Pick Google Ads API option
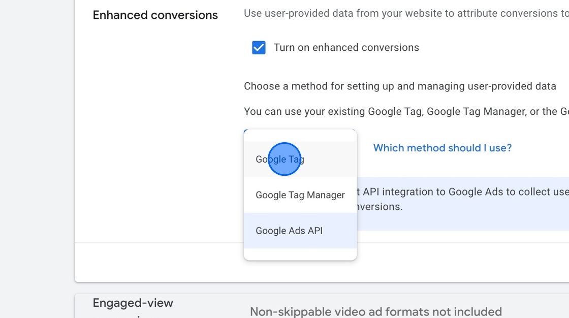This screenshot has height=318, width=569. [300, 231]
